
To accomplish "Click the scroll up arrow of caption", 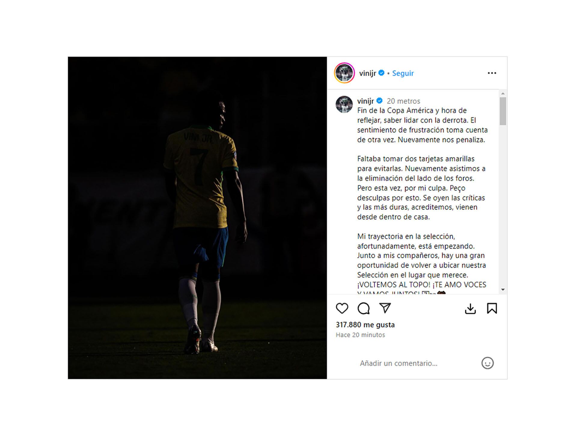I will 503,93.
